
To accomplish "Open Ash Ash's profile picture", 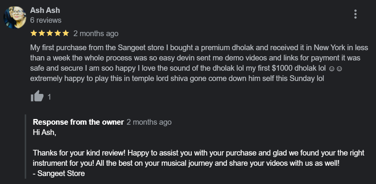I will 15,17.
